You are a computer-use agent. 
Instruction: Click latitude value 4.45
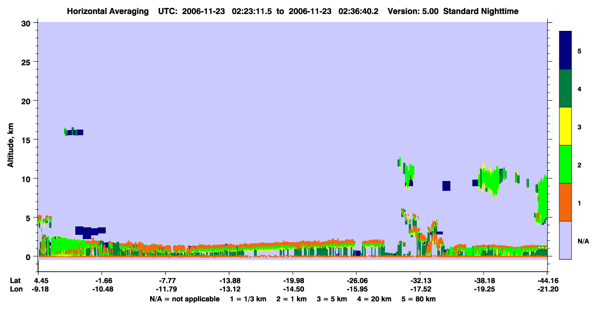coord(38,281)
